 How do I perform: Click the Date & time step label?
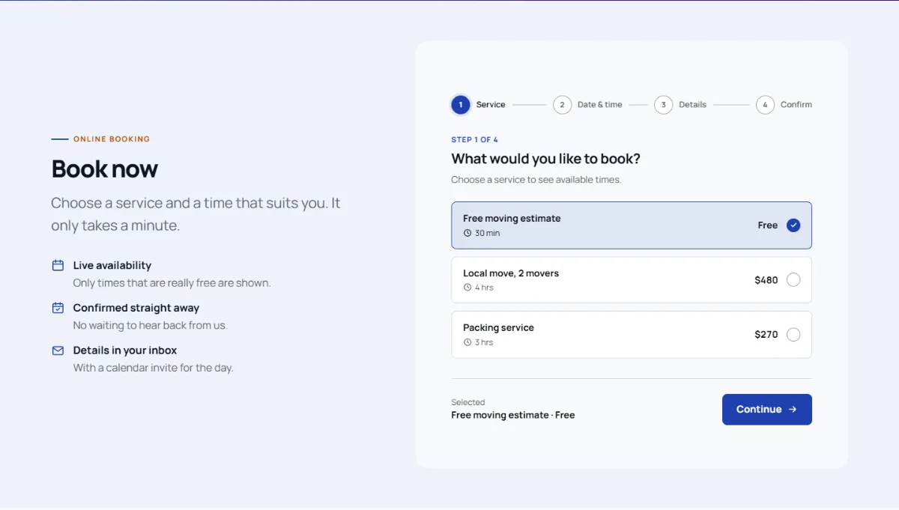tap(600, 105)
